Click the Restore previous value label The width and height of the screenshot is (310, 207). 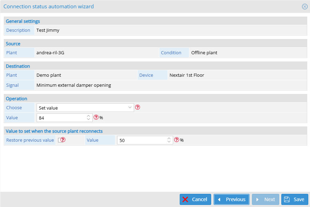[x=30, y=140]
